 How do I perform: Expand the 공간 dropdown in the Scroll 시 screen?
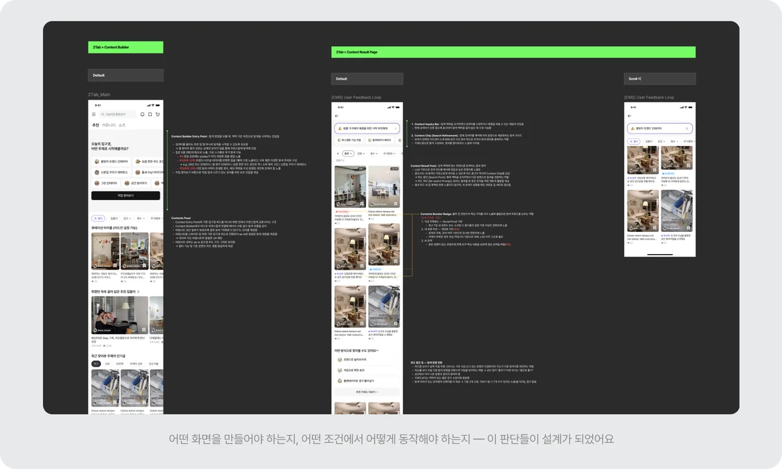click(661, 141)
